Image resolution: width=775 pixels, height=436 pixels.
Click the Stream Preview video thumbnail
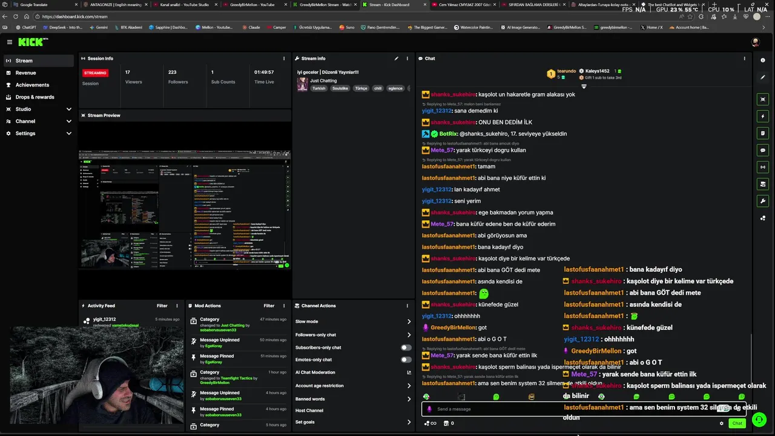(x=185, y=209)
